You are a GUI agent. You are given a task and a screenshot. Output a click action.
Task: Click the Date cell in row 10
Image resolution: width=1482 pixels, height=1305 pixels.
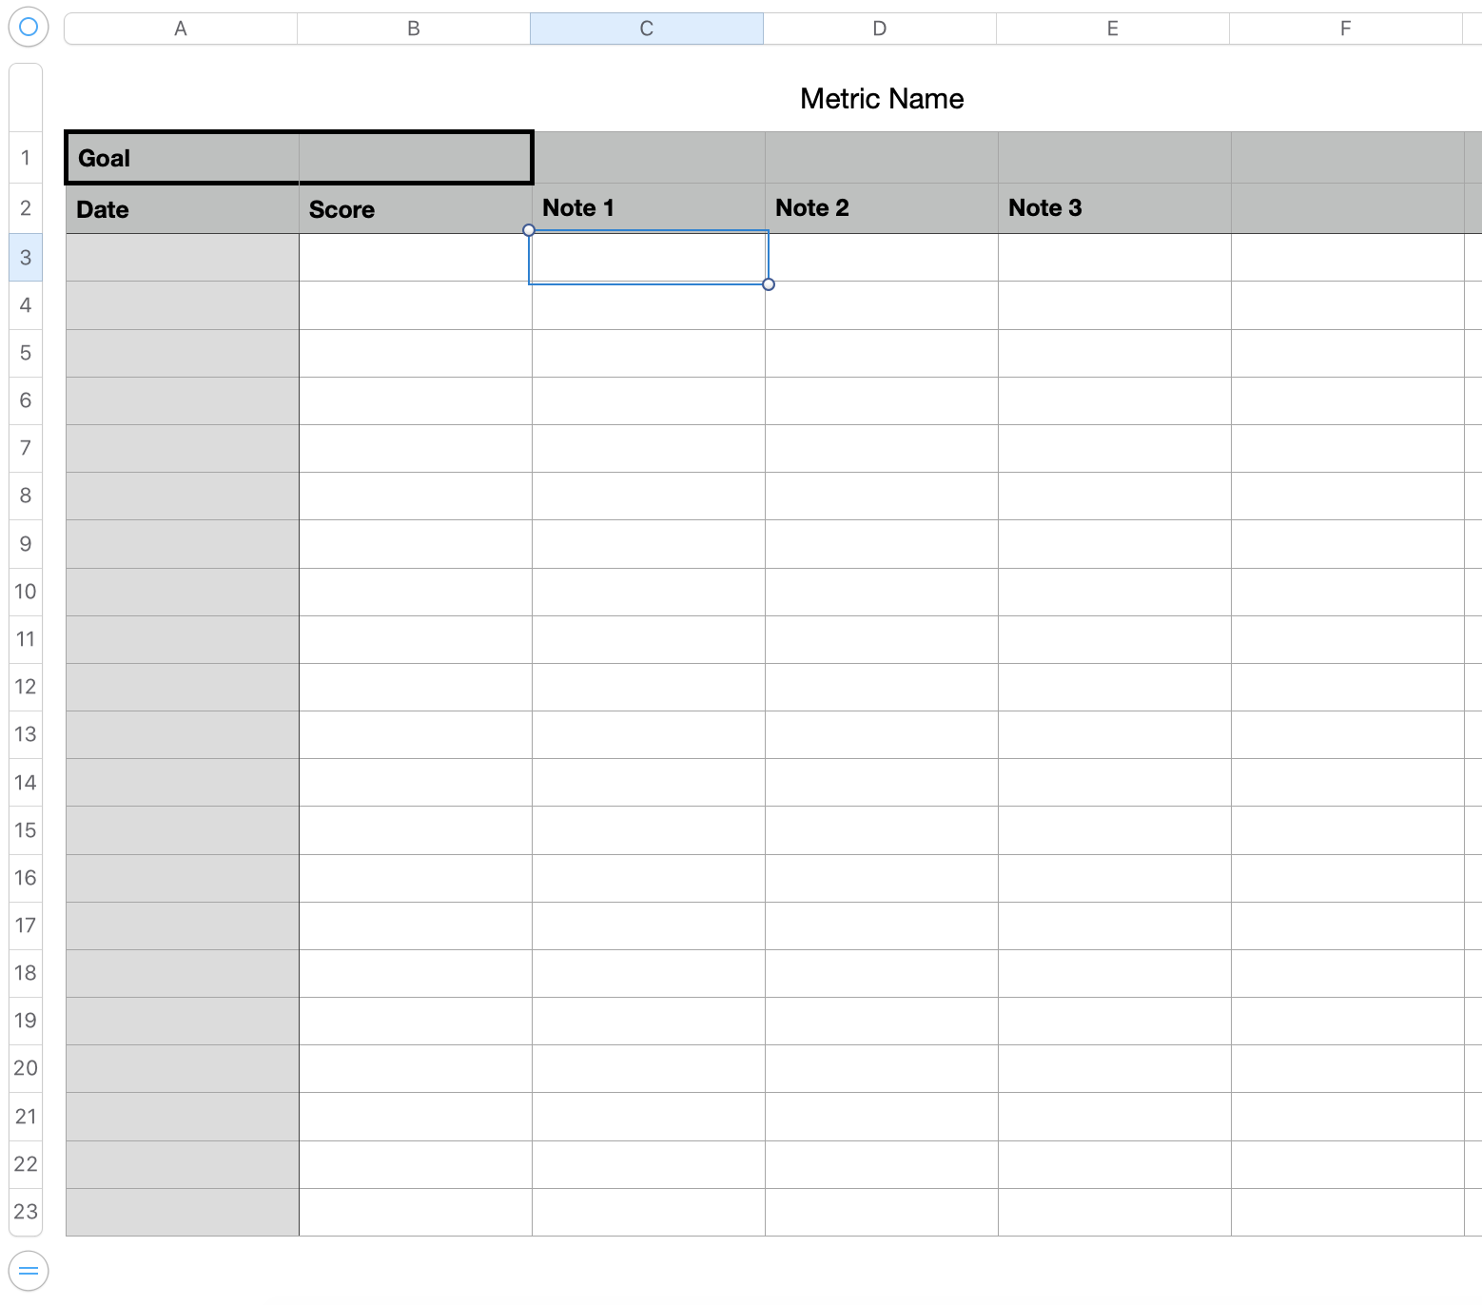tap(183, 592)
